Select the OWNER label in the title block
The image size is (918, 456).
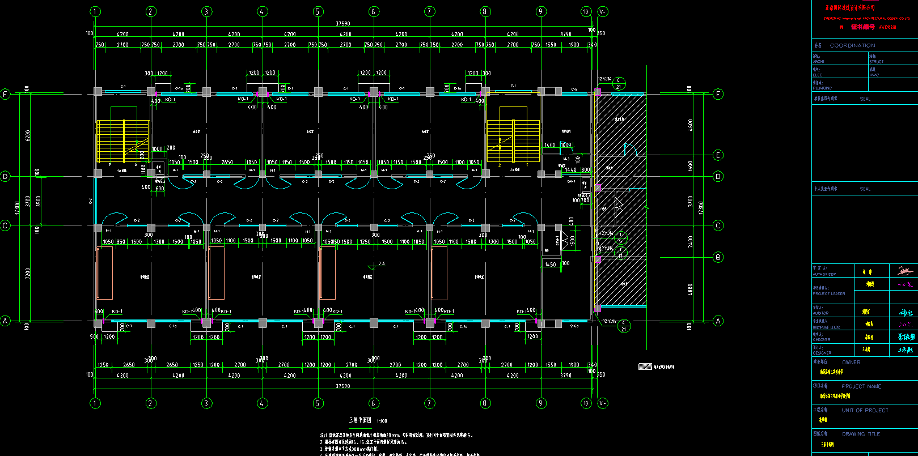851,362
